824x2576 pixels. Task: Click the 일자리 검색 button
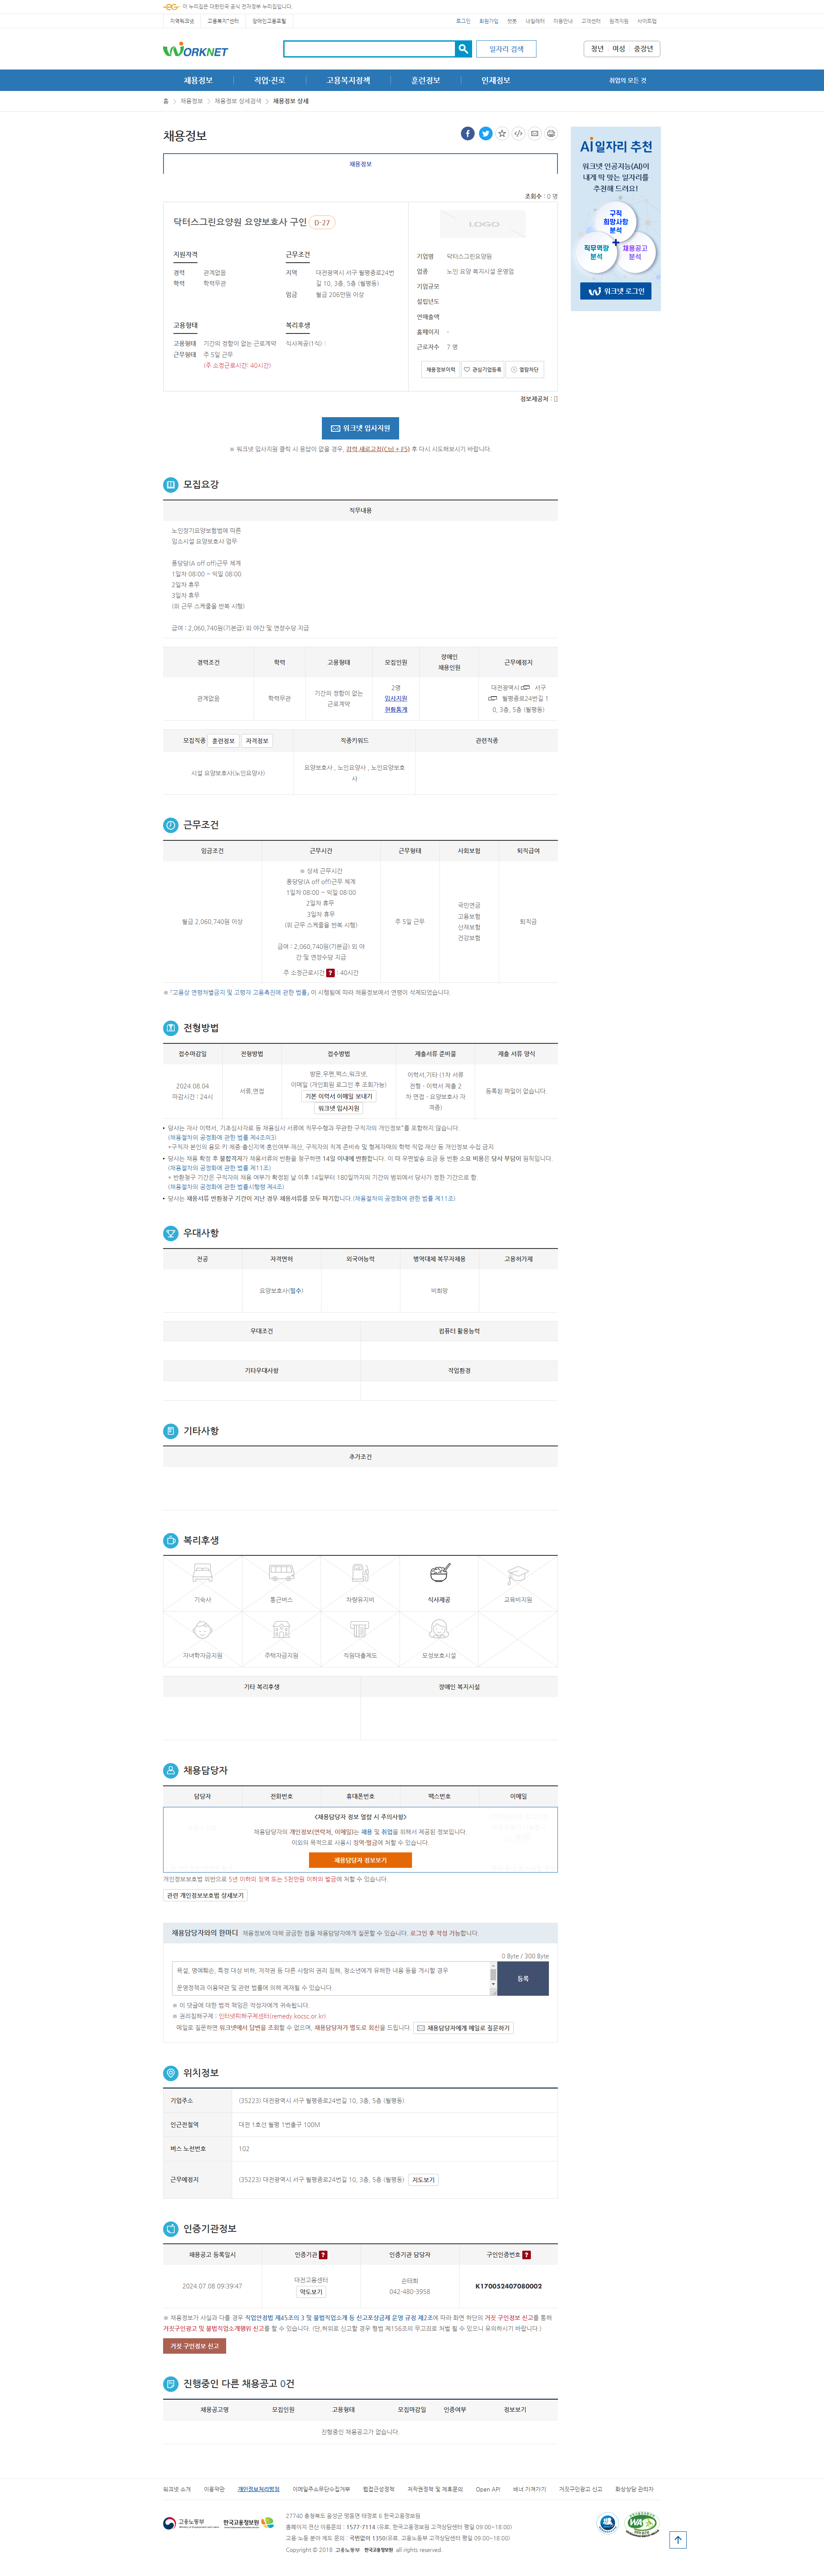(506, 49)
